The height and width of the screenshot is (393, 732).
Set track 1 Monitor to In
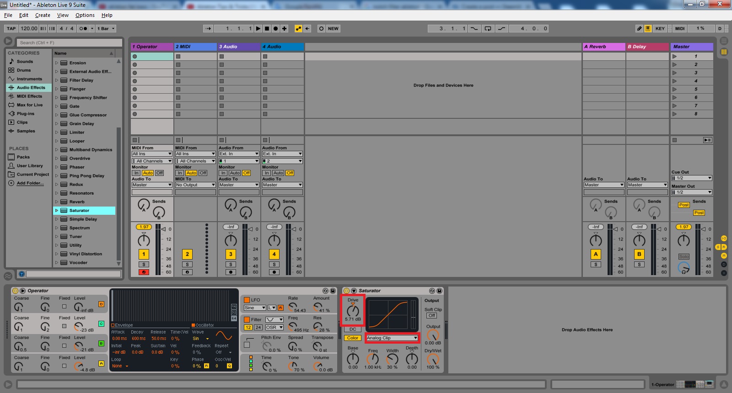[x=136, y=173]
